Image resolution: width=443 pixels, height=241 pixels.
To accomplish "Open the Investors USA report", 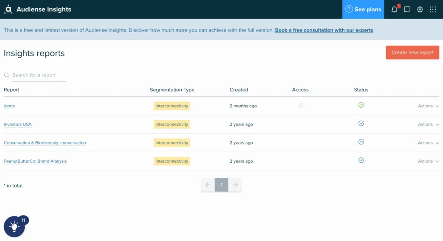I will pos(17,124).
